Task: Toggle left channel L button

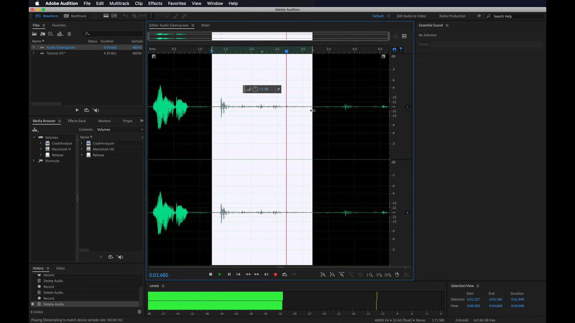Action: tap(408, 107)
